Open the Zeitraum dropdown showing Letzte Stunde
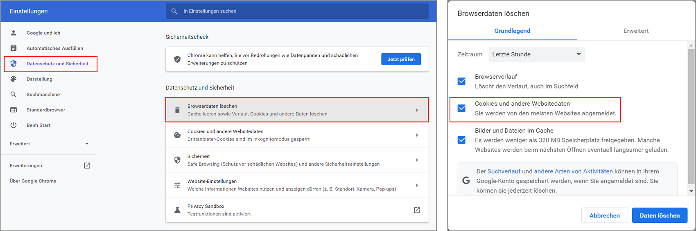696x231 pixels. (x=536, y=54)
